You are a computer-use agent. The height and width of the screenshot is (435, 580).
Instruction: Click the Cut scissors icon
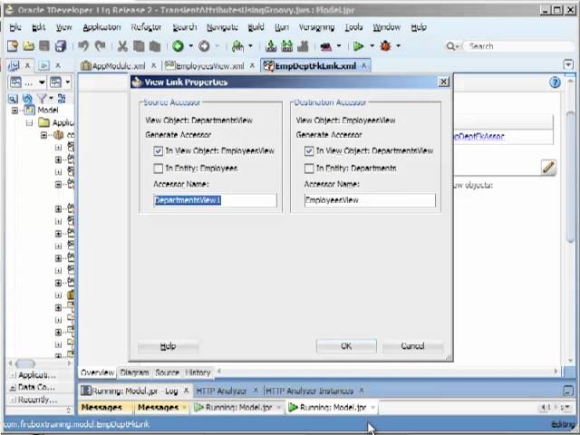tap(122, 46)
